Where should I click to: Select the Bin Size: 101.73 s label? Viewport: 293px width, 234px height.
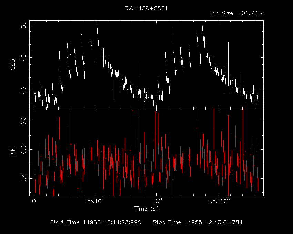tap(237, 13)
